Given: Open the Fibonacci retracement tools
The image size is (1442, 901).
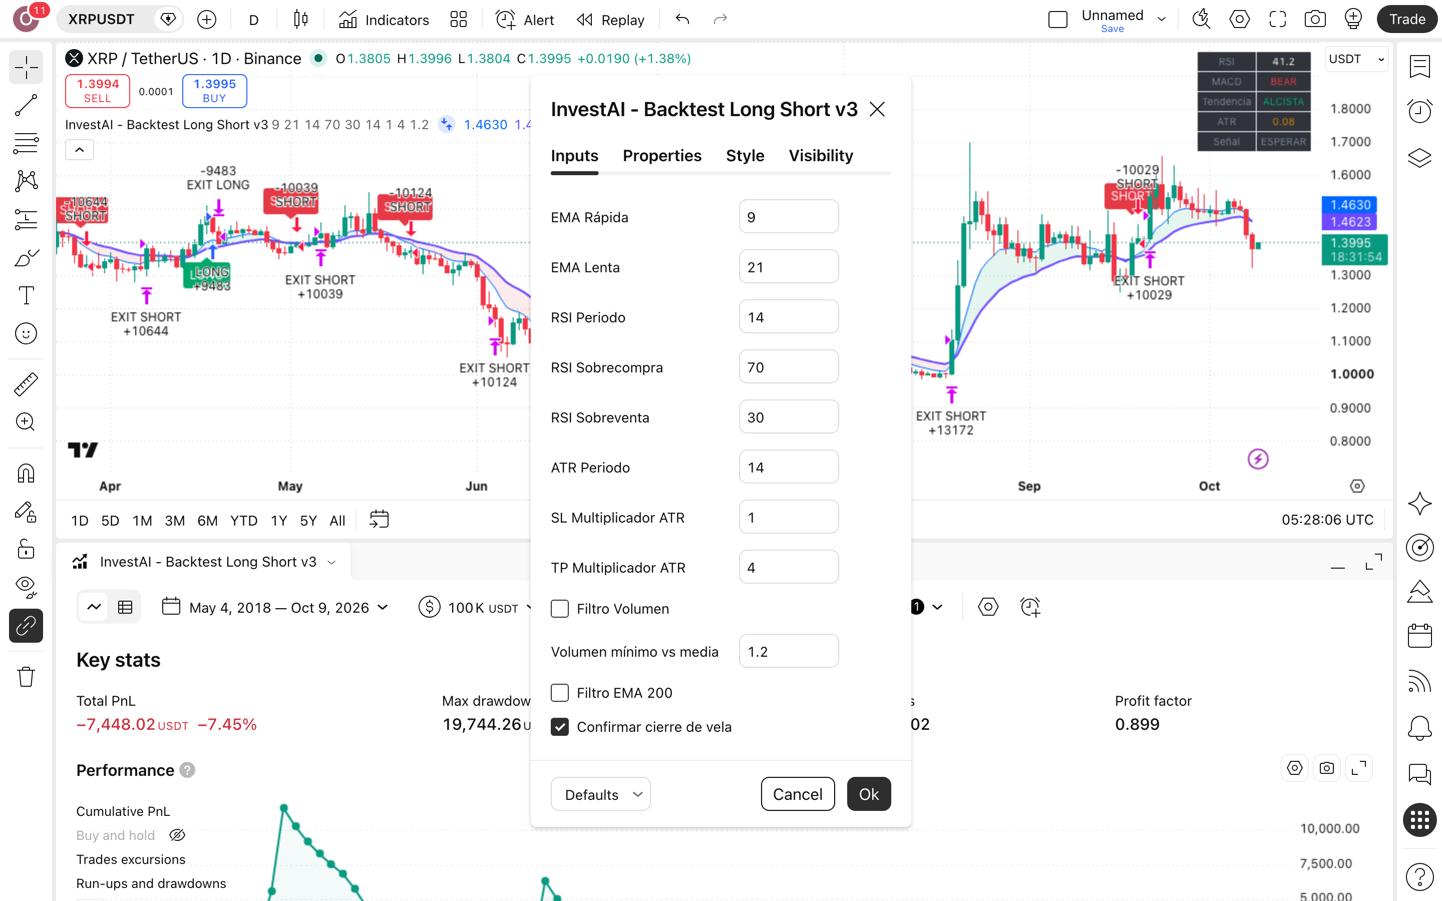Looking at the screenshot, I should 26,144.
